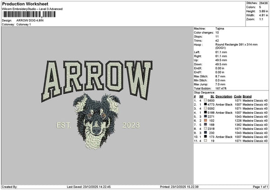The height and width of the screenshot is (190, 270).
Task: Click stitch count 5600 in row 1
Action: coord(211,100)
